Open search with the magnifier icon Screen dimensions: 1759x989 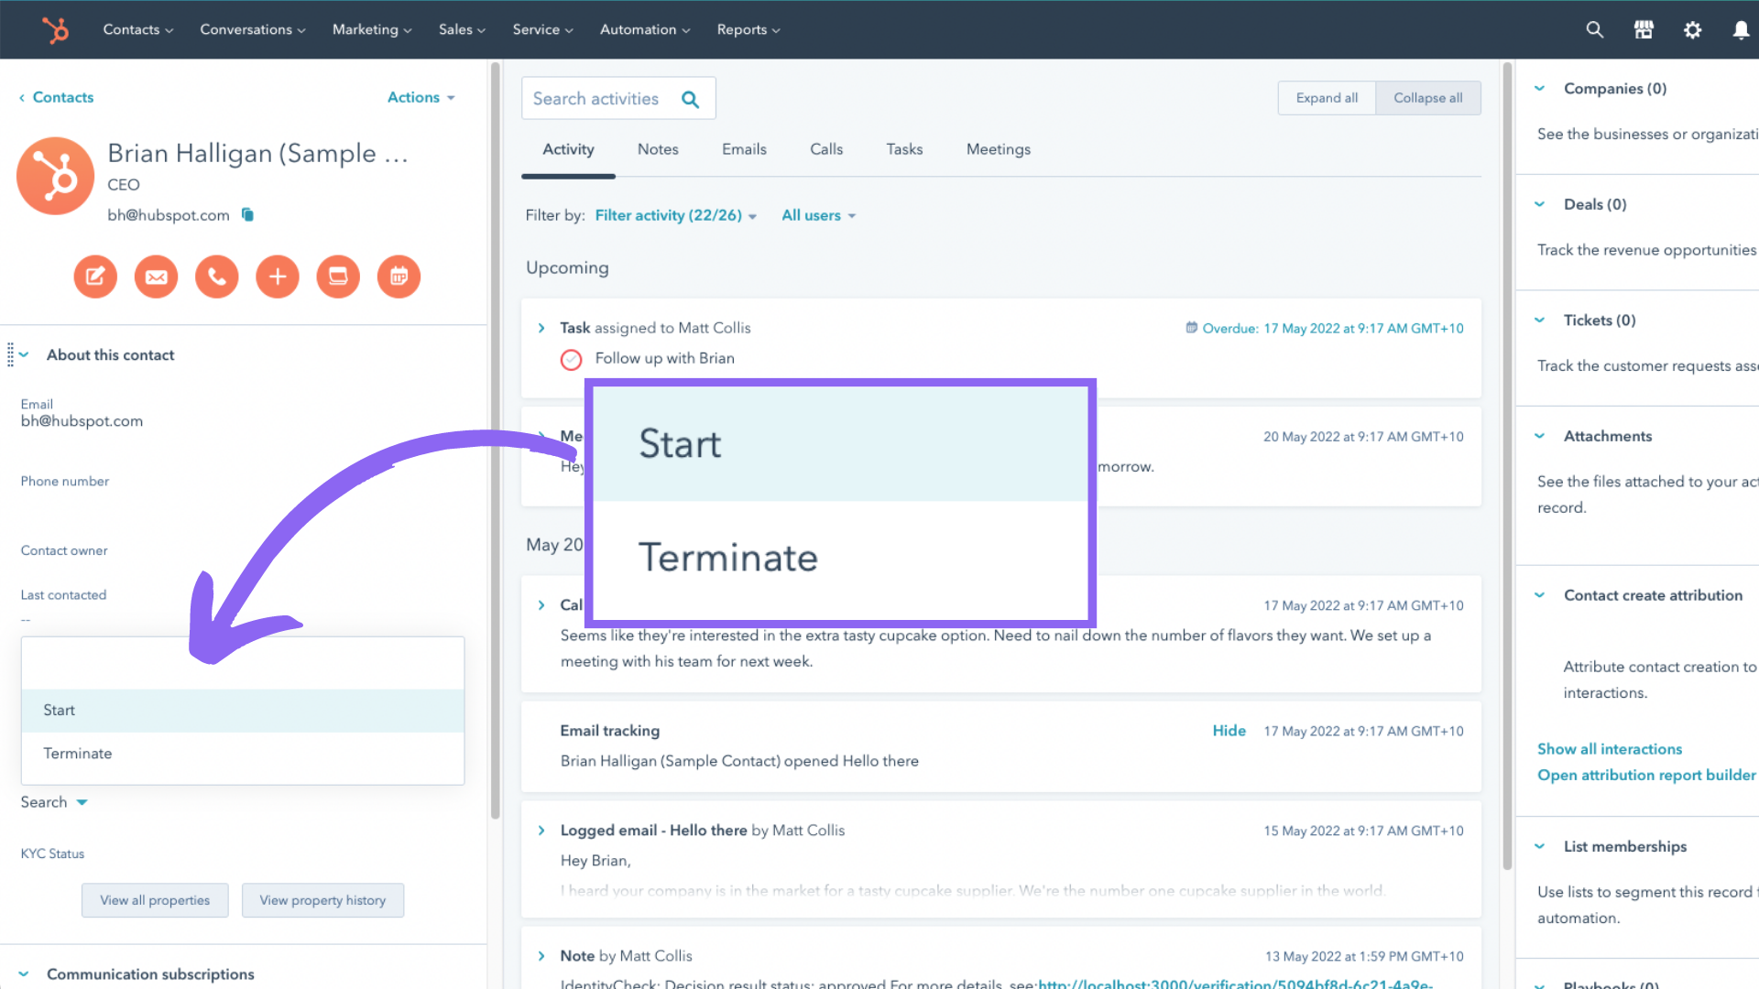pyautogui.click(x=1594, y=29)
